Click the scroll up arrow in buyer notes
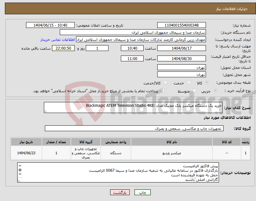The height and width of the screenshot is (201, 256). [20, 166]
